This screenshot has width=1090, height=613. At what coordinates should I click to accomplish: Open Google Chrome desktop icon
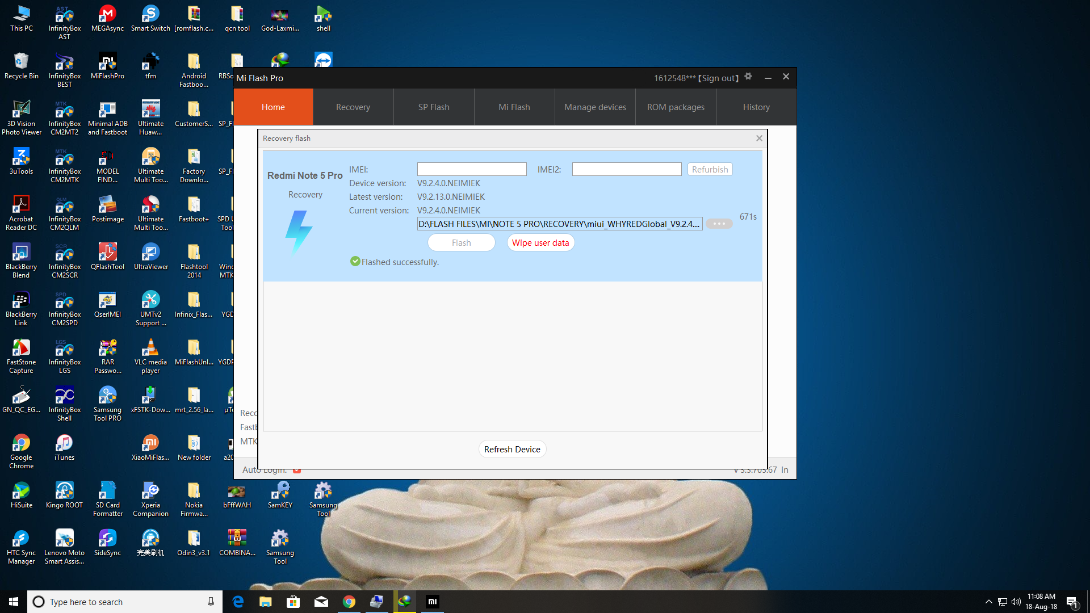22,452
